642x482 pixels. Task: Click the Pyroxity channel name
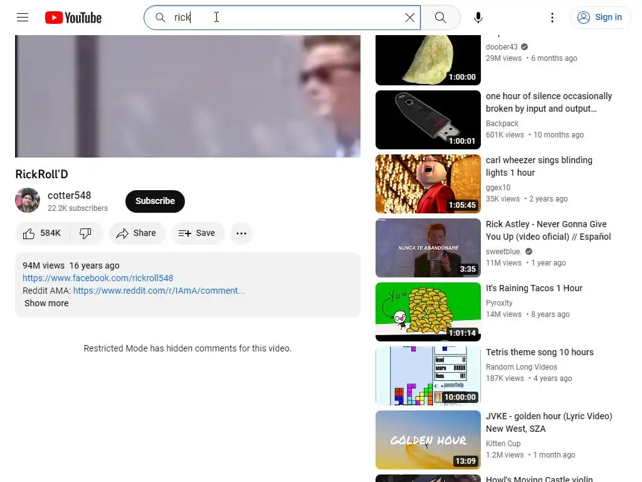[499, 303]
